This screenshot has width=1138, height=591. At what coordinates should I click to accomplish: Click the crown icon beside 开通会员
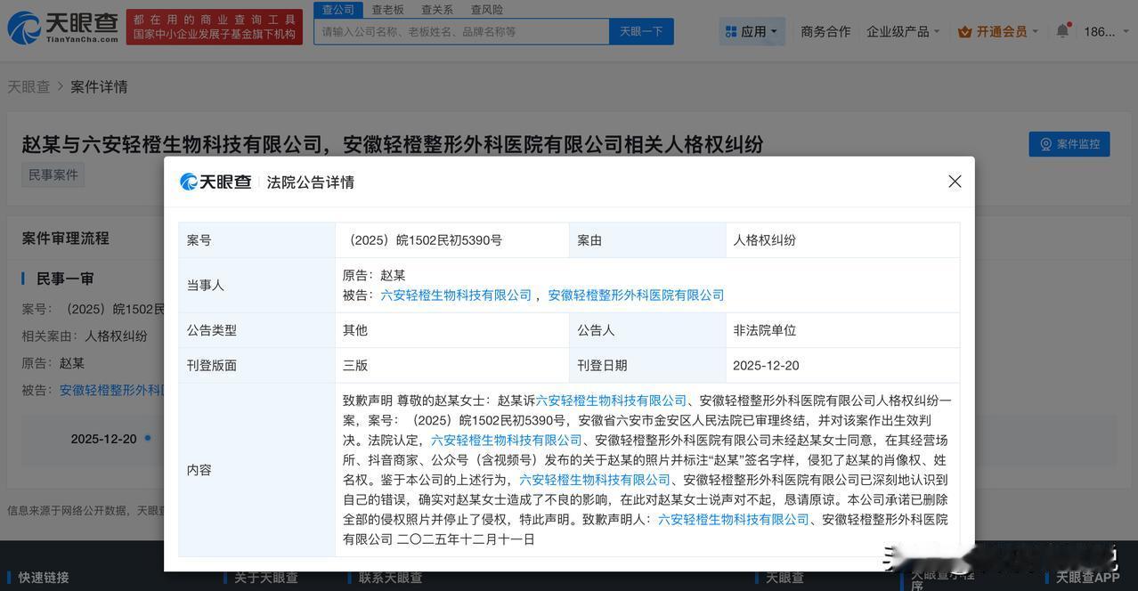coord(963,30)
